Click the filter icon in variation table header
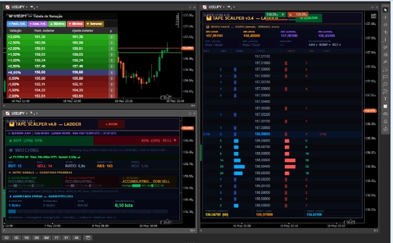 point(111,31)
